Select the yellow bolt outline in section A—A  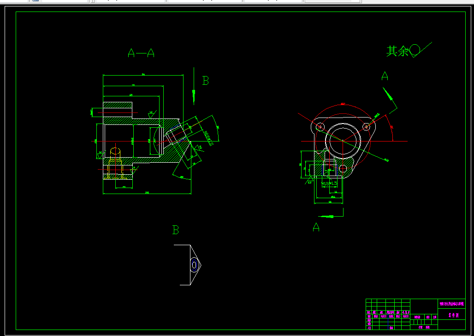(115, 164)
